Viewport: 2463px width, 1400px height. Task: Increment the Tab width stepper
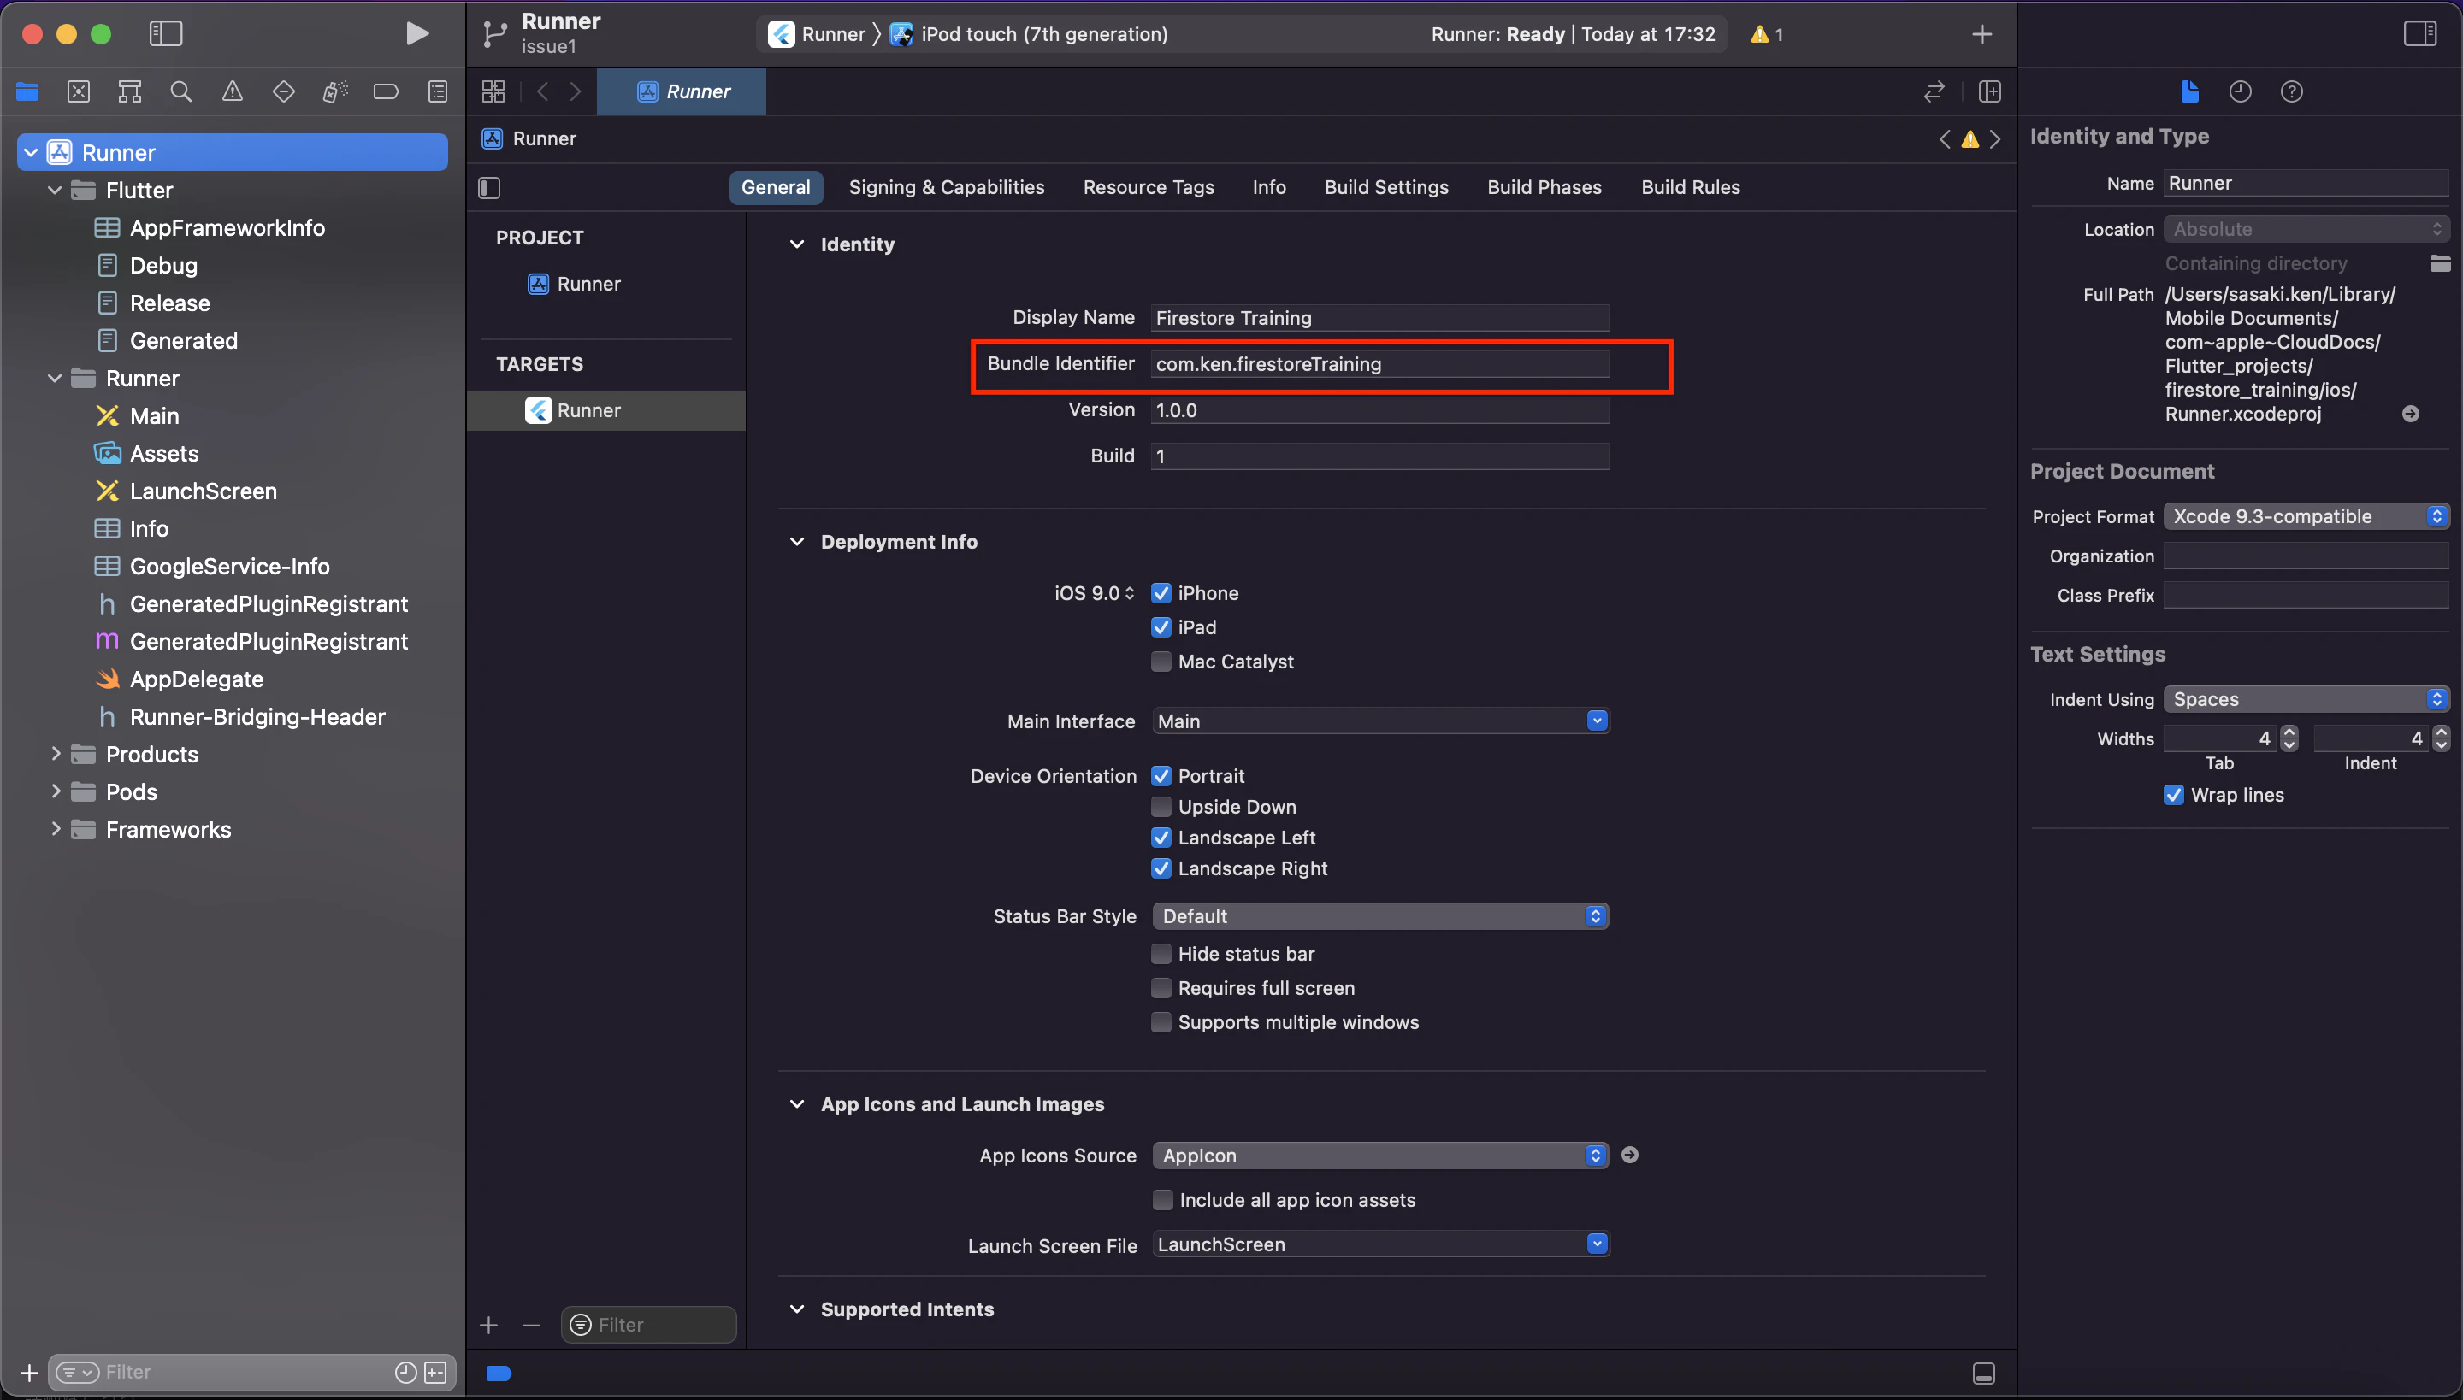[x=2290, y=732]
